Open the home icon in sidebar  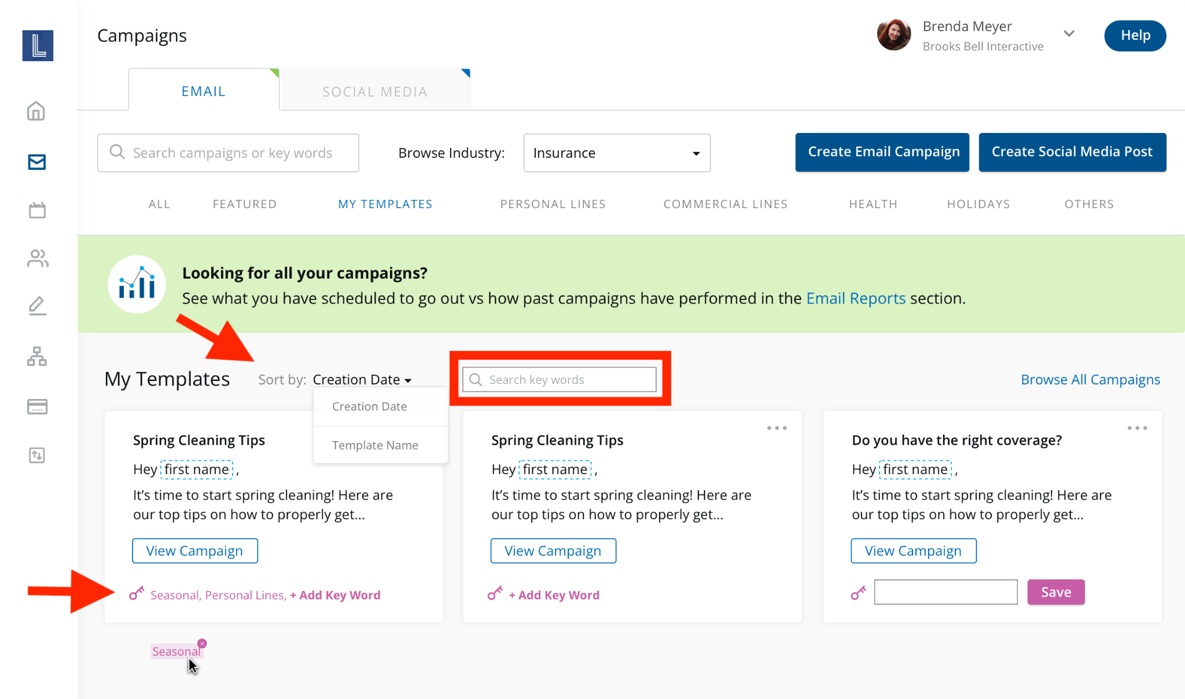coord(36,111)
